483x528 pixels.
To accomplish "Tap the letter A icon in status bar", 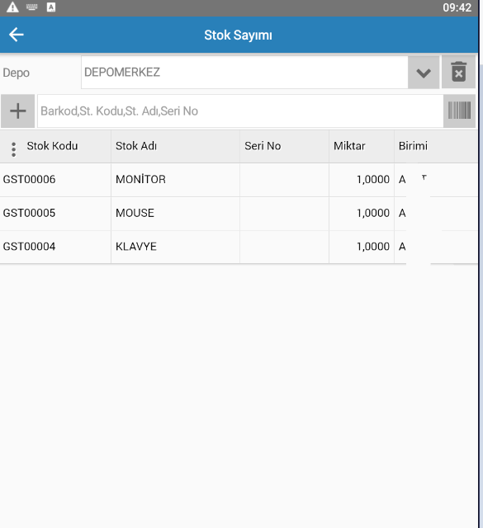I will (51, 7).
